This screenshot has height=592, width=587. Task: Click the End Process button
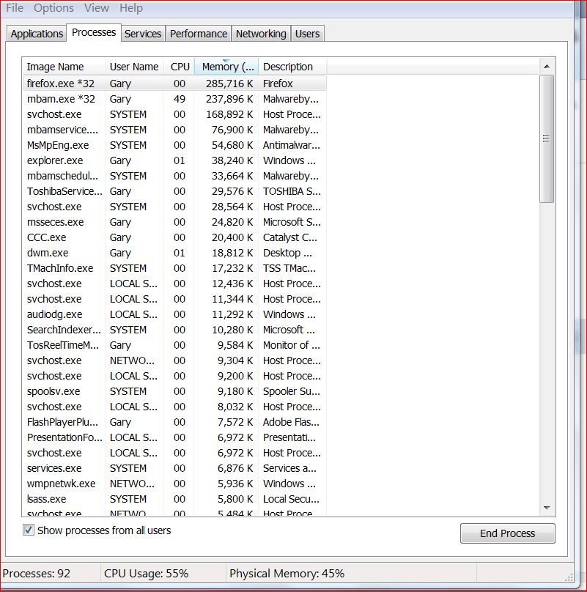tap(507, 533)
